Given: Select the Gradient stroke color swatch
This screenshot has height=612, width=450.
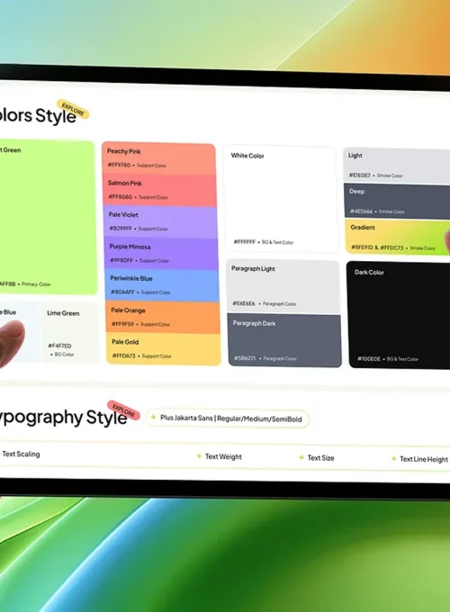Looking at the screenshot, I should click(x=398, y=238).
